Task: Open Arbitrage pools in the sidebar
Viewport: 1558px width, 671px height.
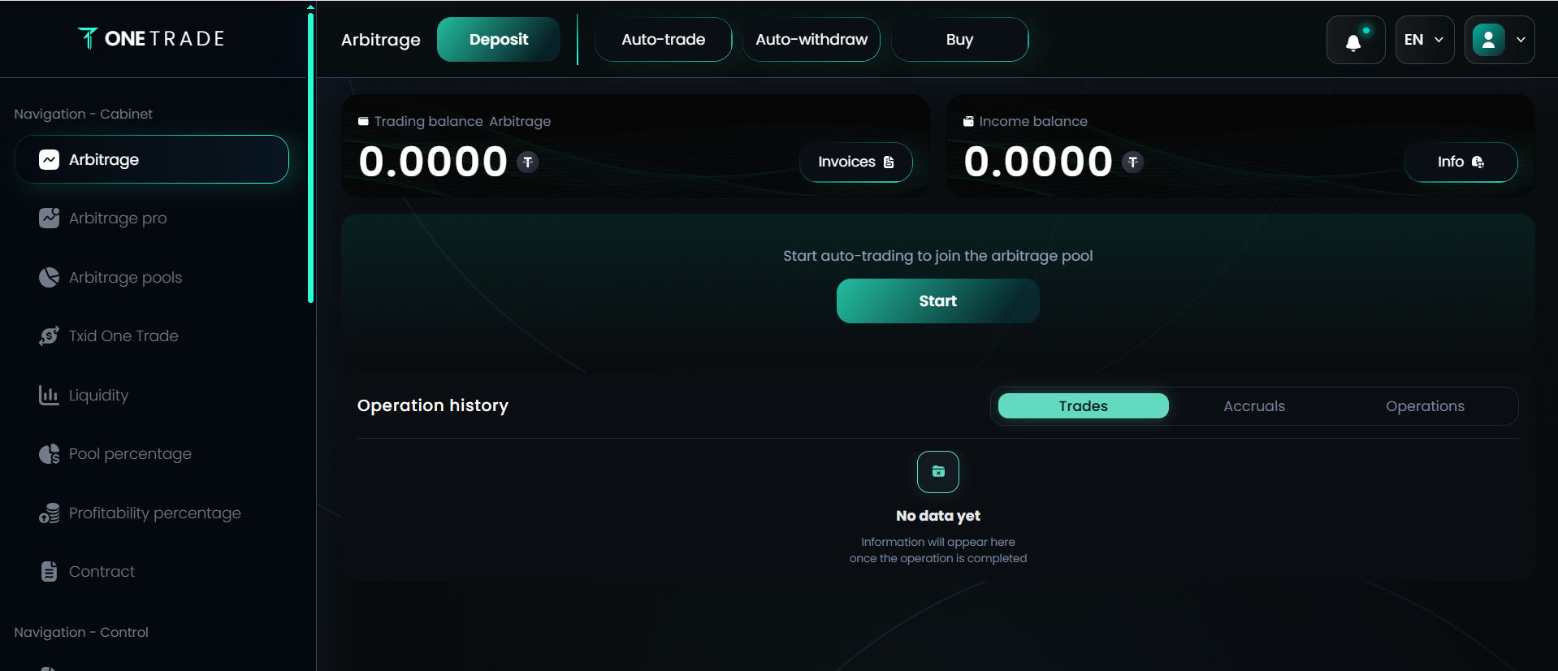Action: pos(152,277)
